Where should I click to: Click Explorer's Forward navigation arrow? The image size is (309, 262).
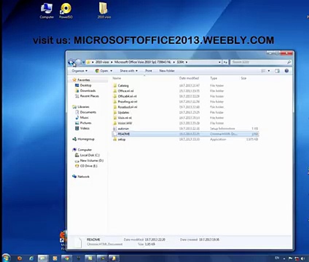[78, 62]
